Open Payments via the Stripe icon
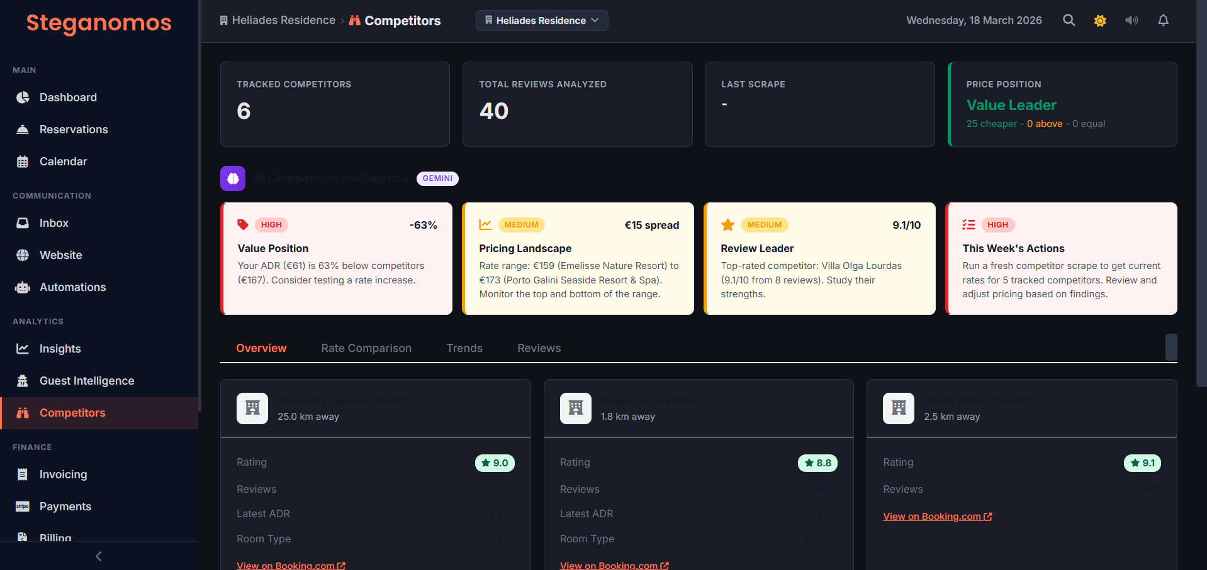Viewport: 1207px width, 570px height. tap(21, 506)
